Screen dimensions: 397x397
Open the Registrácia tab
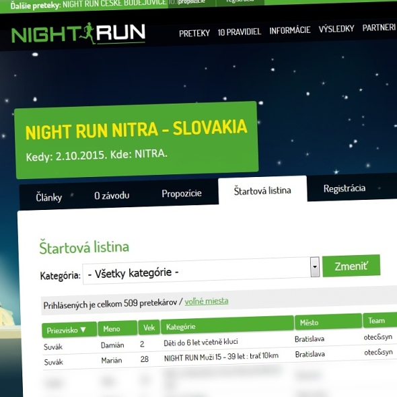[345, 188]
